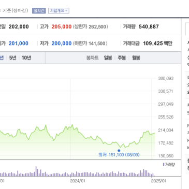Open the 기업개요 dropdown

tap(59, 11)
